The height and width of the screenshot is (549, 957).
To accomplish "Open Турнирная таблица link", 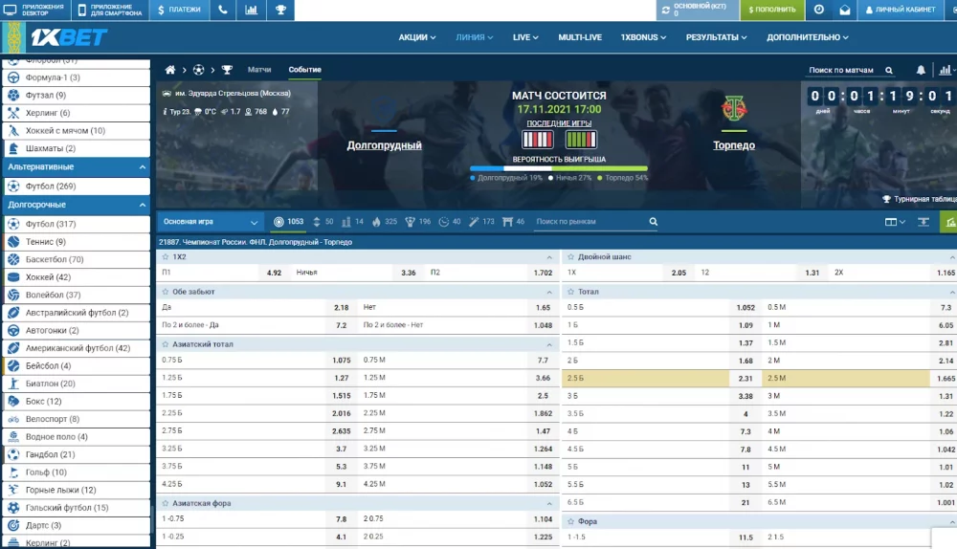I will click(x=921, y=199).
